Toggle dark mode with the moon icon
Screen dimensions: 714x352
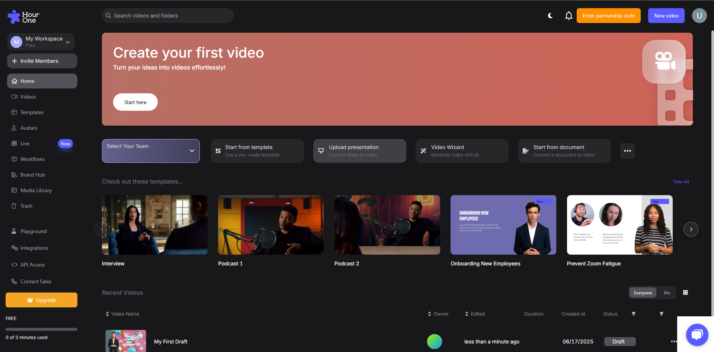550,16
